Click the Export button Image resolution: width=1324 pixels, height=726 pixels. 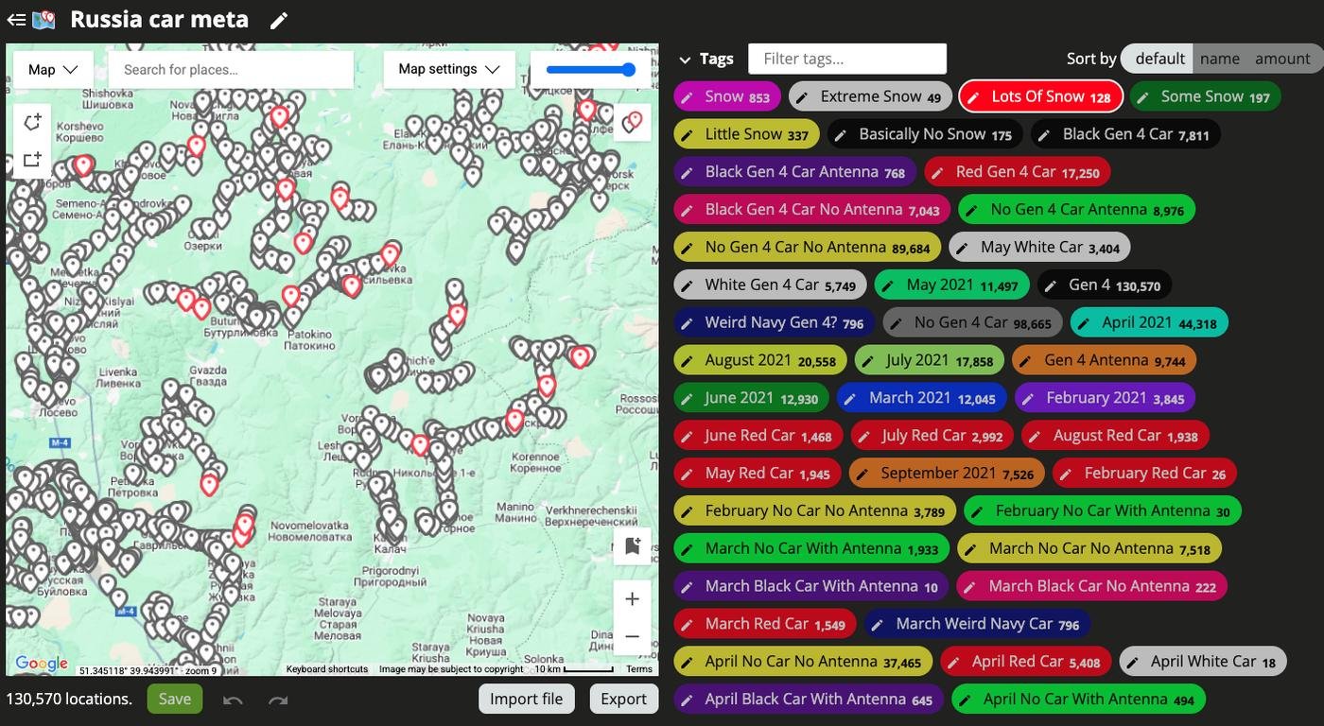pos(623,700)
